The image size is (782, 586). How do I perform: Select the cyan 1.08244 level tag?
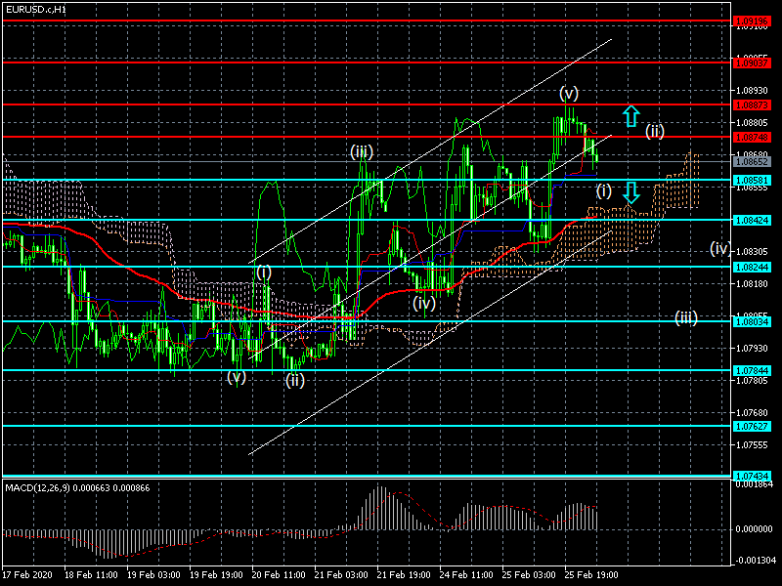(x=753, y=267)
